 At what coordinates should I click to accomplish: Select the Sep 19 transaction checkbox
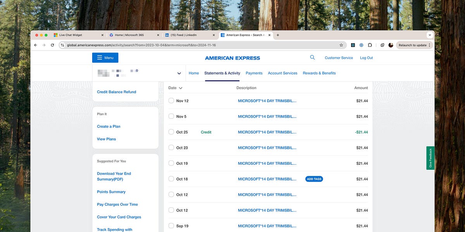(x=171, y=225)
